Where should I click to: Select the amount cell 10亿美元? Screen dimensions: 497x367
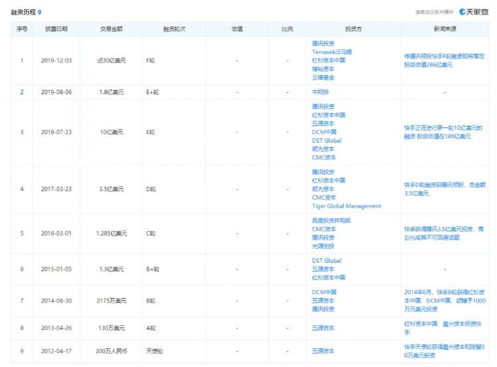[x=111, y=132]
